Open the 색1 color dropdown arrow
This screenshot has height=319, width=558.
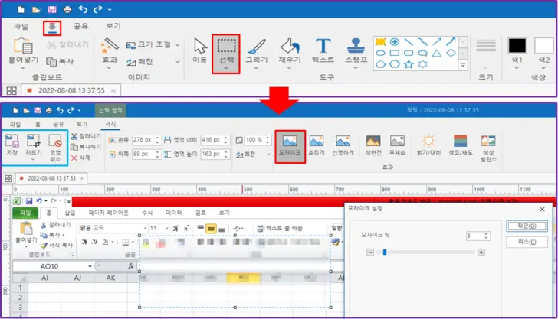tap(517, 68)
